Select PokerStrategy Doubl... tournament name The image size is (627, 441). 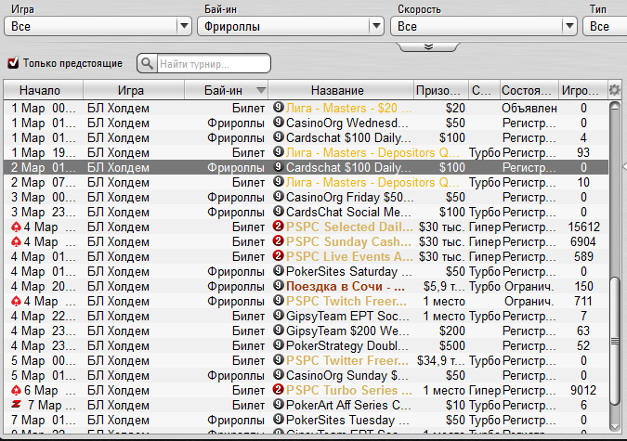pos(347,345)
